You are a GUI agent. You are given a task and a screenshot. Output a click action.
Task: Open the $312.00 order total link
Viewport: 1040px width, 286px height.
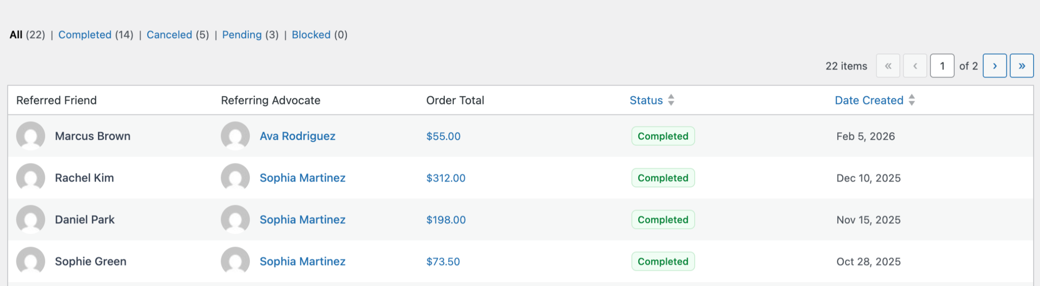(x=446, y=178)
